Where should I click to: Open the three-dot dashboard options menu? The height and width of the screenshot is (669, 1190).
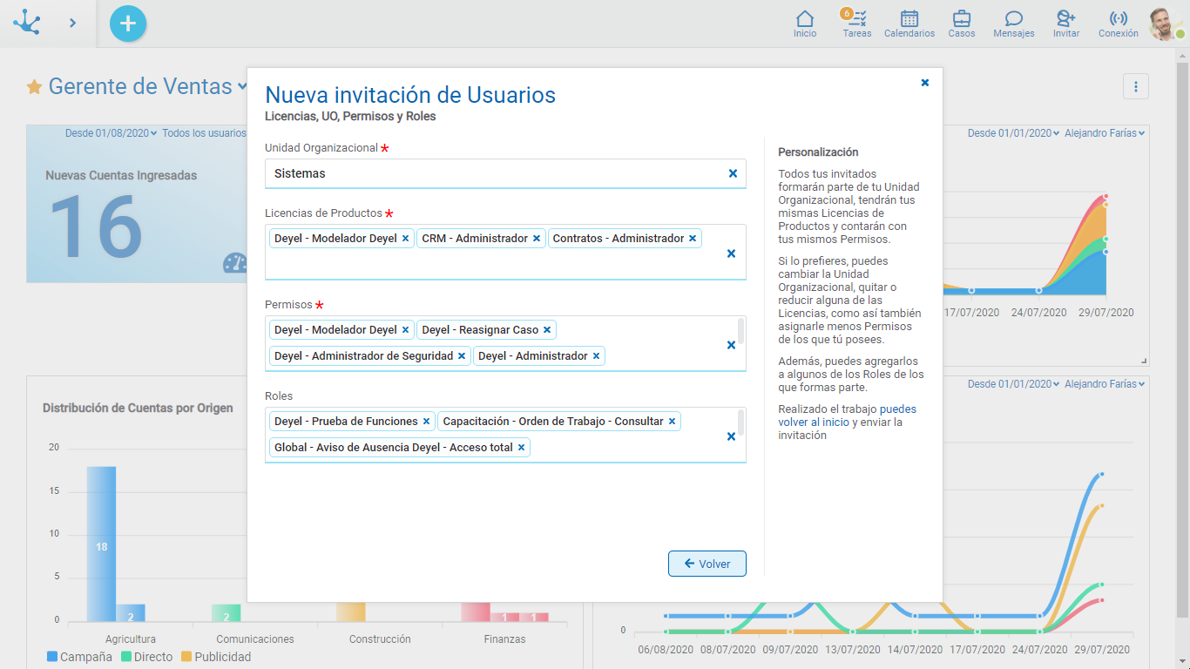pos(1135,86)
